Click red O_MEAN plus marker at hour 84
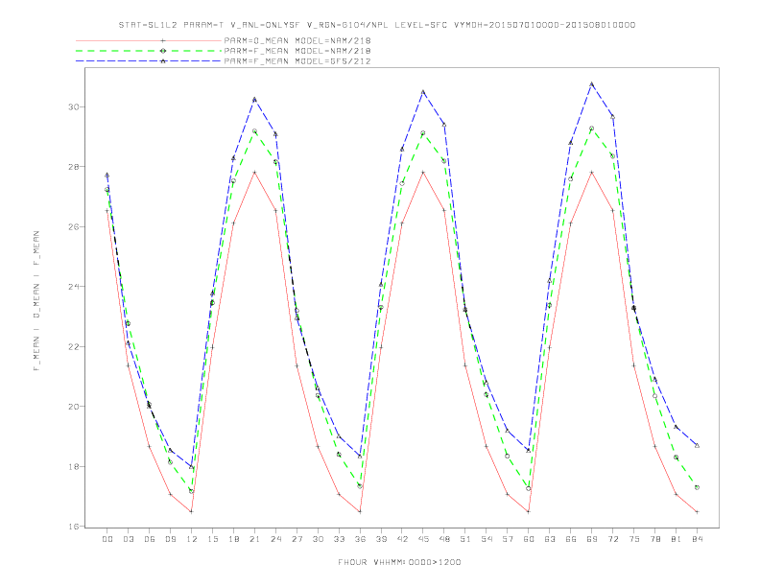760x587 pixels. (697, 512)
